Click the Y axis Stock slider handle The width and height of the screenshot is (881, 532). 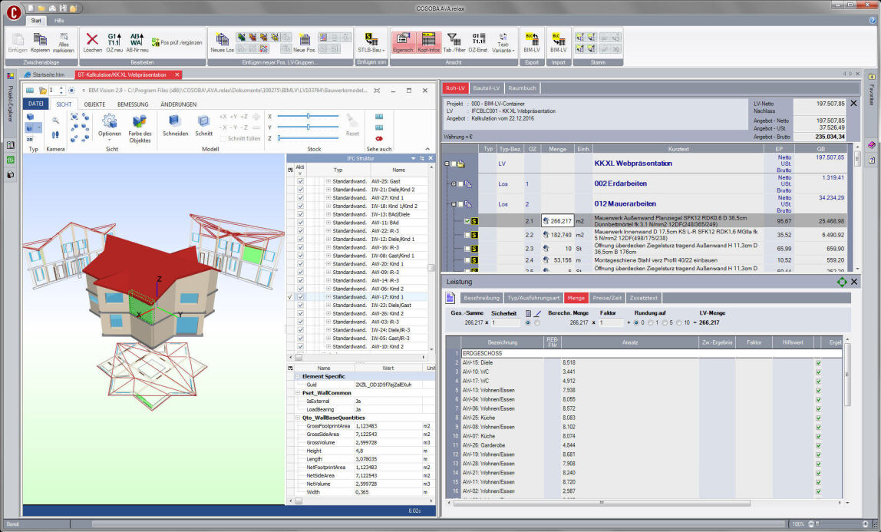(308, 127)
